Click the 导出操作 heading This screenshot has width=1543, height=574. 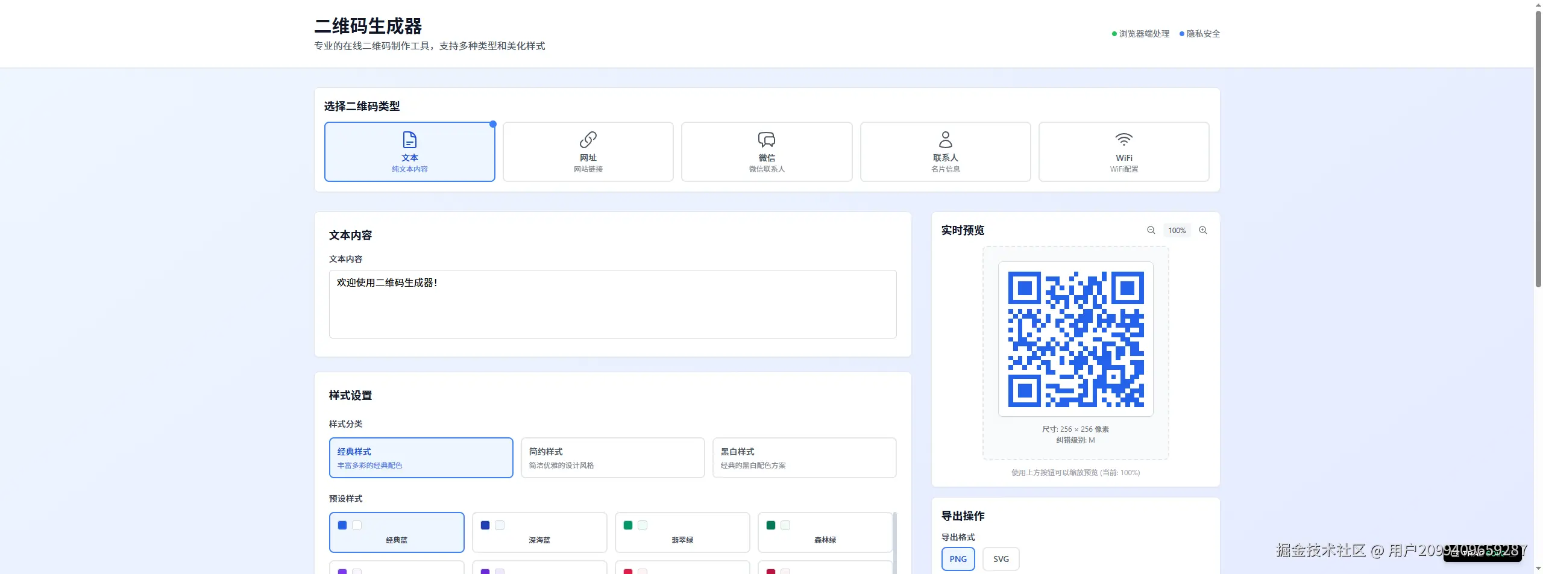(x=963, y=516)
